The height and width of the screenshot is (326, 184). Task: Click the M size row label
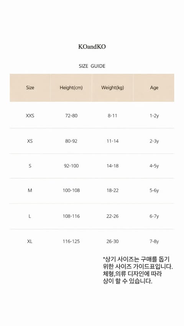[30, 190]
